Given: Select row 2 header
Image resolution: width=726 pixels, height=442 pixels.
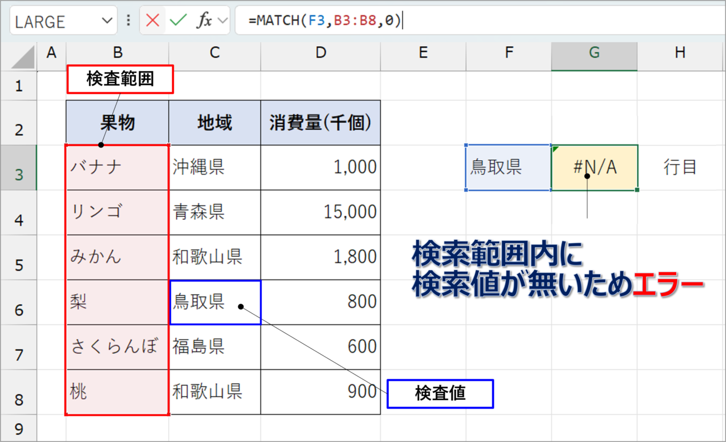Looking at the screenshot, I should (x=19, y=123).
